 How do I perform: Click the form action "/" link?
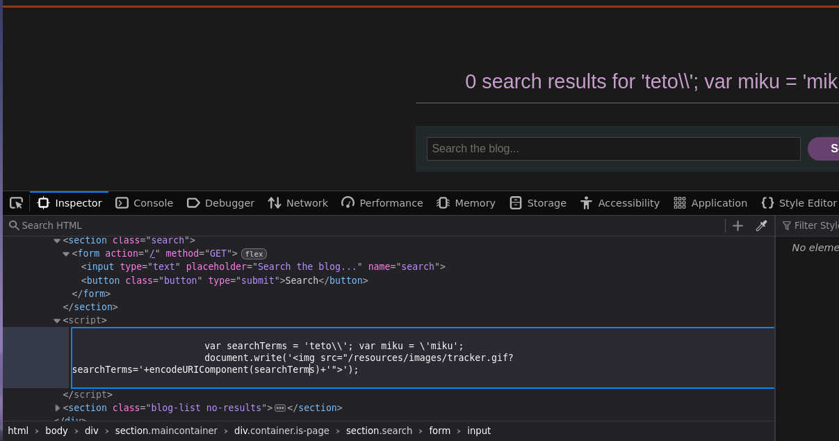coord(152,254)
